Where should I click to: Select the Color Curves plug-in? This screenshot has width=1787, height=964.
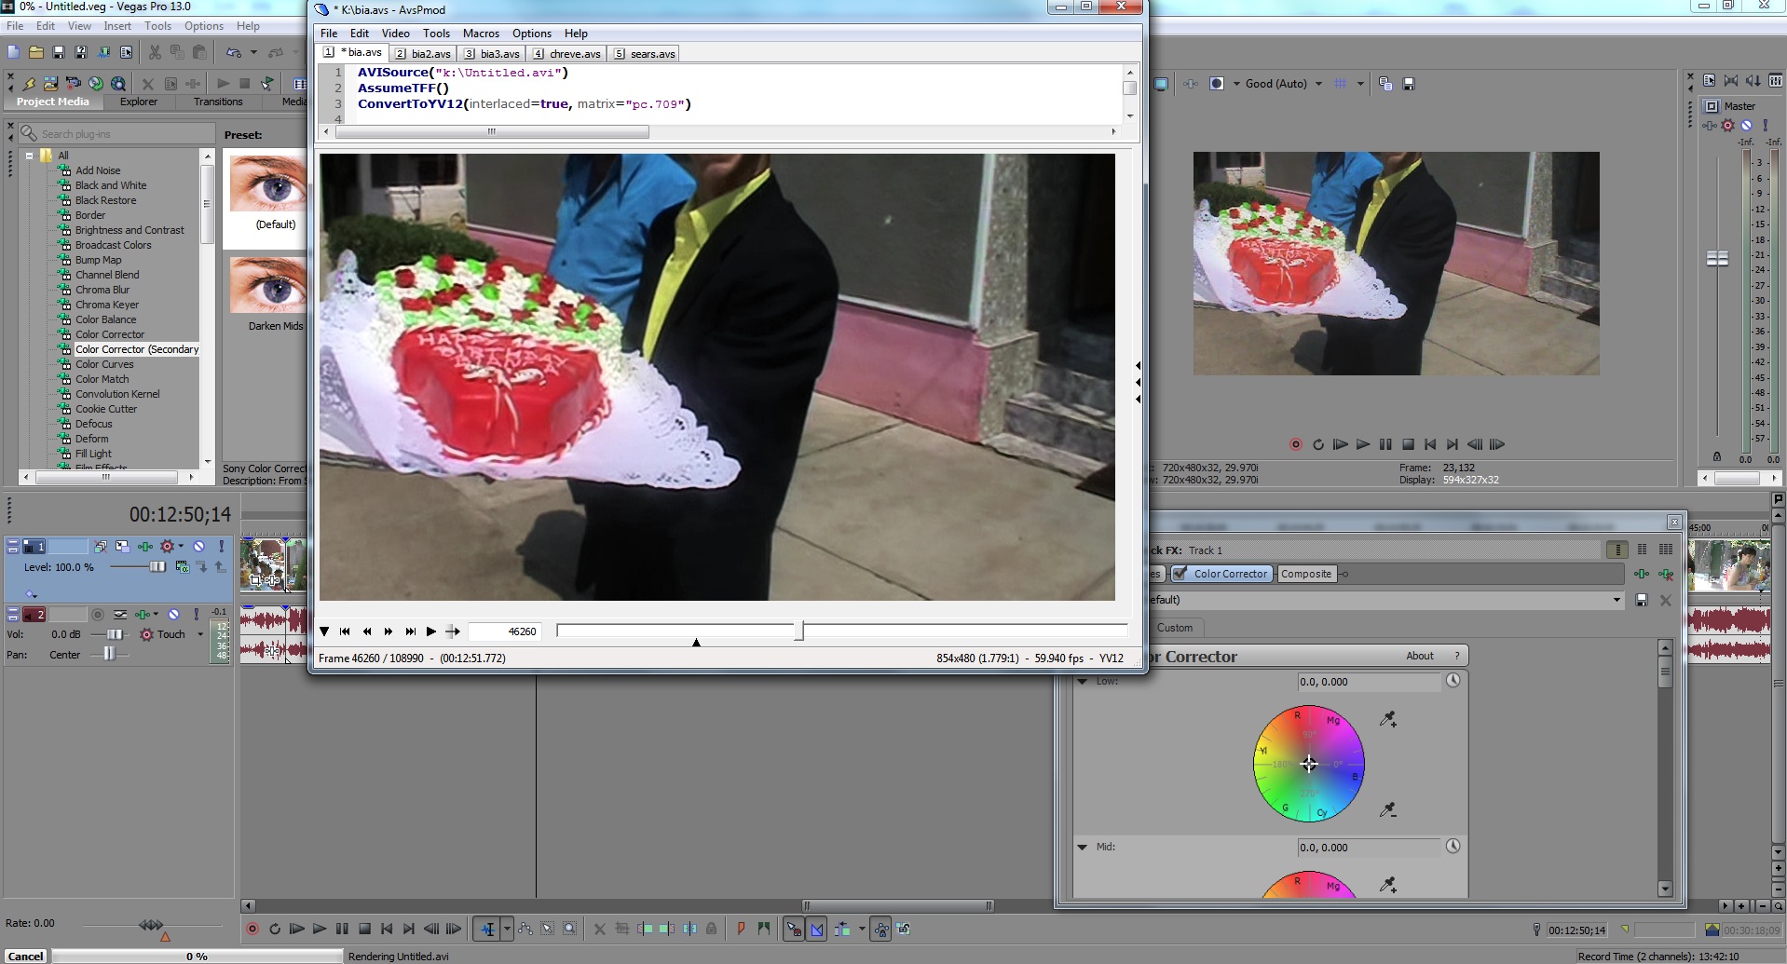[x=104, y=364]
